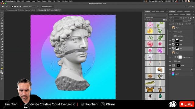Select the Horizontal Type tool
Viewport: 195px width, 109px height.
coord(2,55)
